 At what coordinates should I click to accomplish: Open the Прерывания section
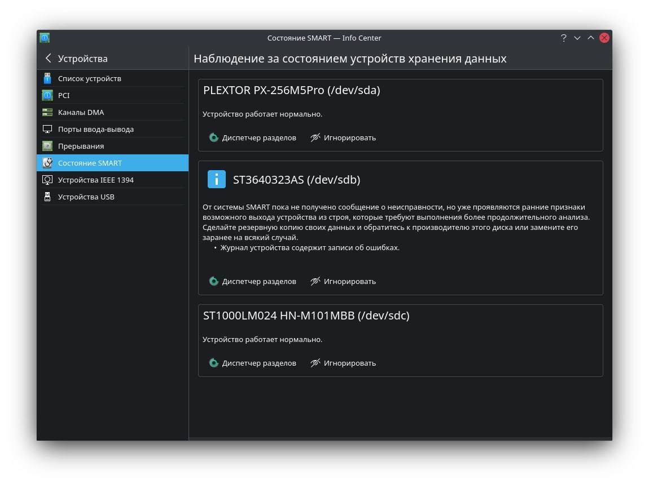click(112, 146)
